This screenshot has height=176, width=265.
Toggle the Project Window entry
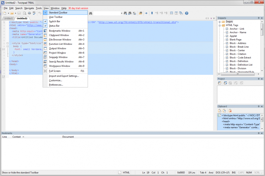[x=65, y=53]
